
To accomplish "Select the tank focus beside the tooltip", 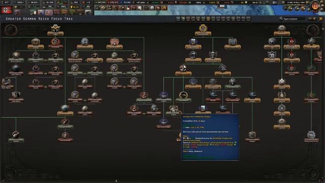I will [x=173, y=110].
